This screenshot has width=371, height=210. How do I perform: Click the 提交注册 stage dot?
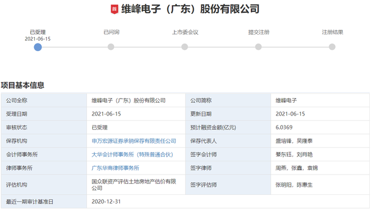click(x=259, y=47)
